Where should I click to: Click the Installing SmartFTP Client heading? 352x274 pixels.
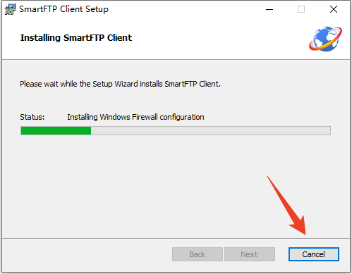tap(76, 38)
